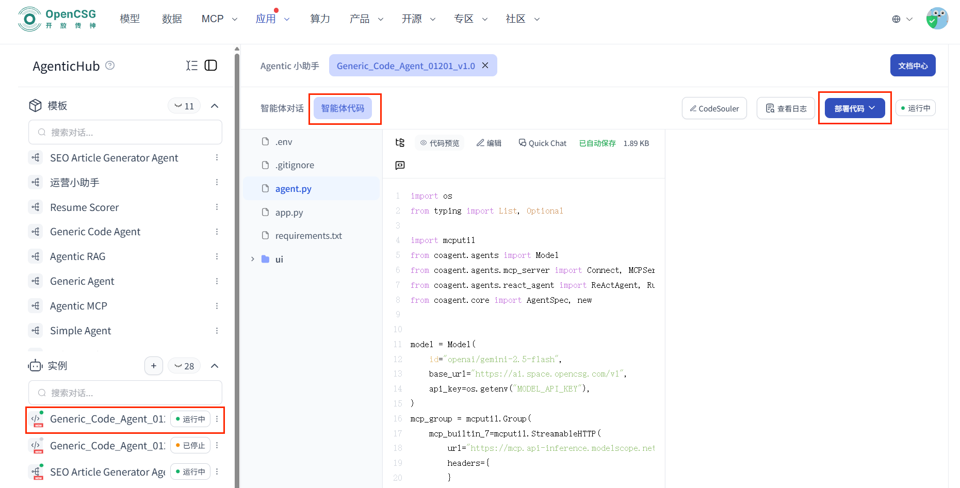Open the 部署代码 dropdown
The image size is (960, 488).
click(855, 108)
